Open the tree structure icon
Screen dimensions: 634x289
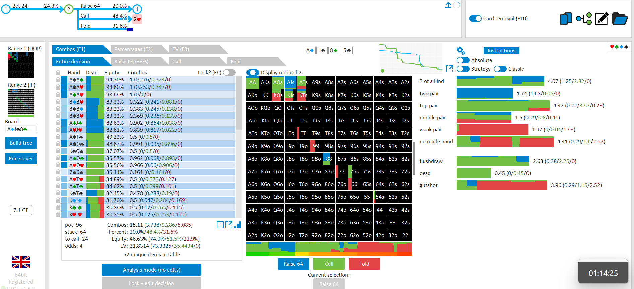click(x=584, y=19)
